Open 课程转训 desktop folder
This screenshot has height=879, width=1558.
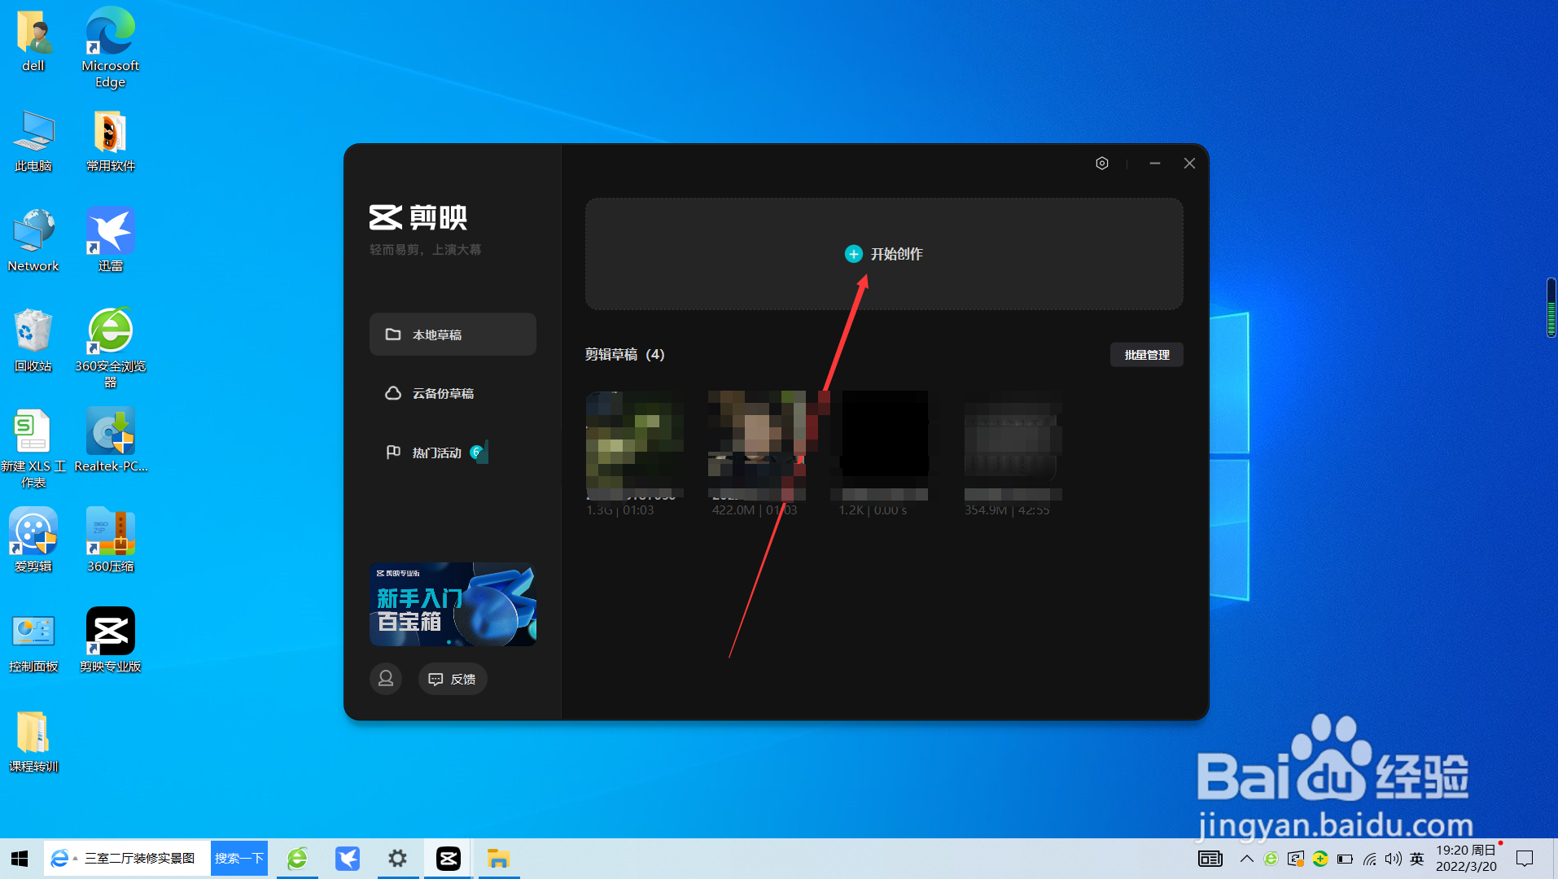click(x=33, y=741)
